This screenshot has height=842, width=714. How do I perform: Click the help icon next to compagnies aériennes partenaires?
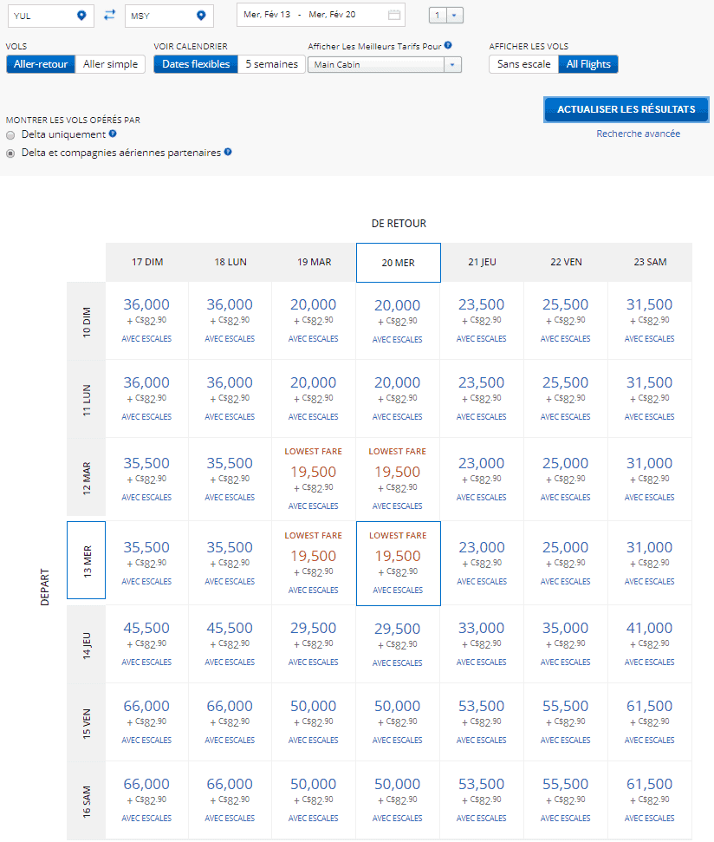tap(228, 152)
